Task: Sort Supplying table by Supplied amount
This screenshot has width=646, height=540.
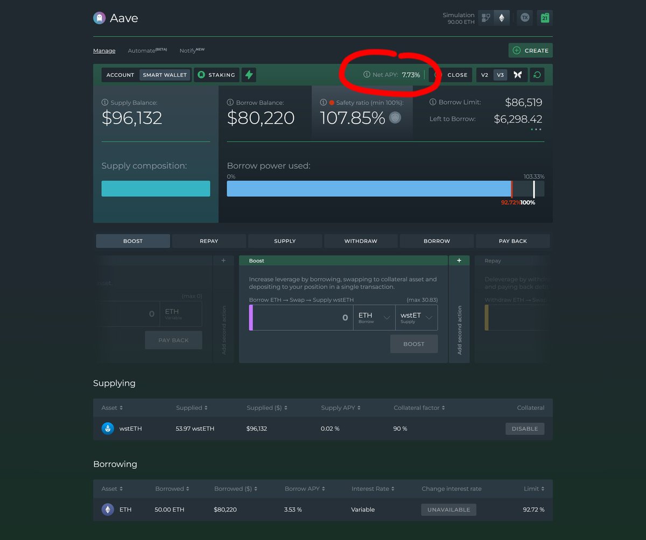Action: click(x=192, y=408)
